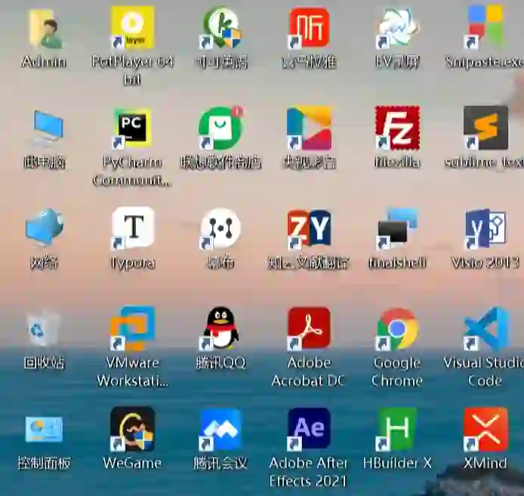Launch the WeGame shortcut
Viewport: 524px width, 496px height.
pos(133,429)
